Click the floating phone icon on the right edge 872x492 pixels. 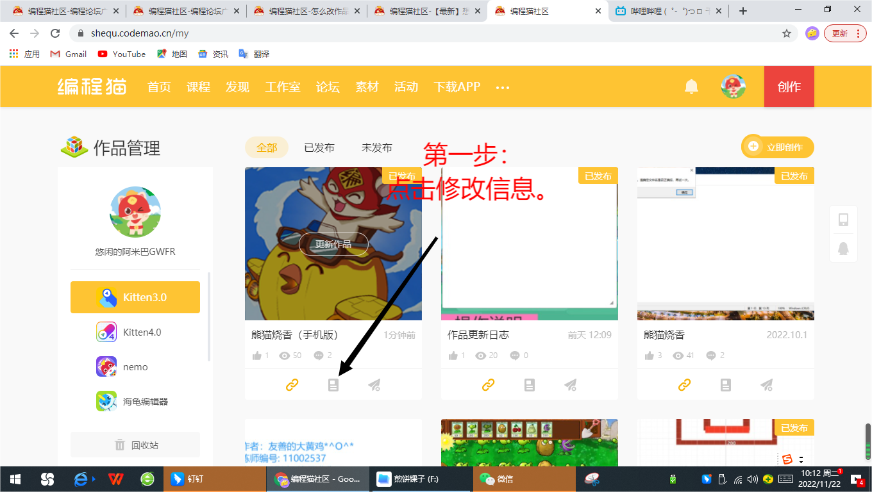pyautogui.click(x=844, y=220)
